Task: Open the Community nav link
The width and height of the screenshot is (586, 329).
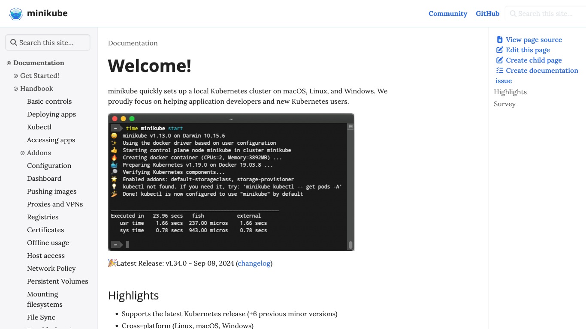Action: coord(448,14)
